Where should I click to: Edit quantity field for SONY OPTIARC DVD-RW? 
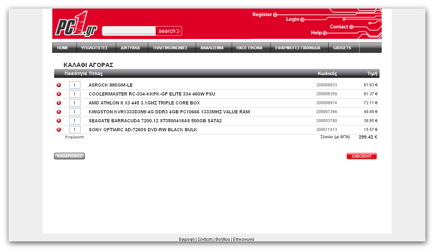75,130
